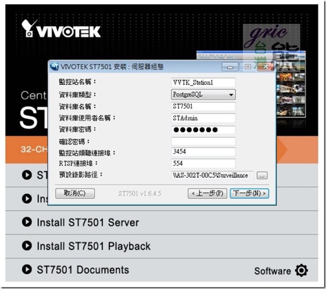This screenshot has width=326, height=289.
Task: Click arrow icon beside Install ST7501 Server
Action: (27, 222)
